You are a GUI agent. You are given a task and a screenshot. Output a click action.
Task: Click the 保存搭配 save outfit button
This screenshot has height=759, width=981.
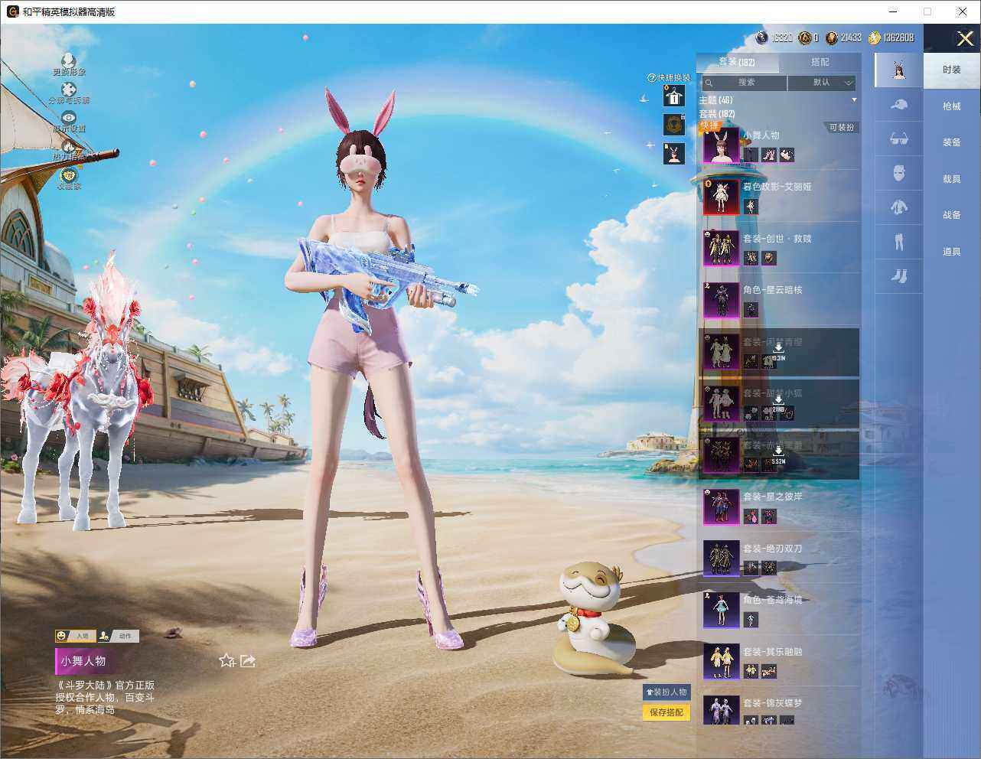[x=666, y=712]
